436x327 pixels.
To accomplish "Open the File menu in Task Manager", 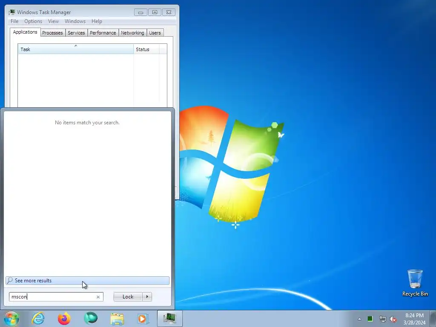I will tap(14, 21).
